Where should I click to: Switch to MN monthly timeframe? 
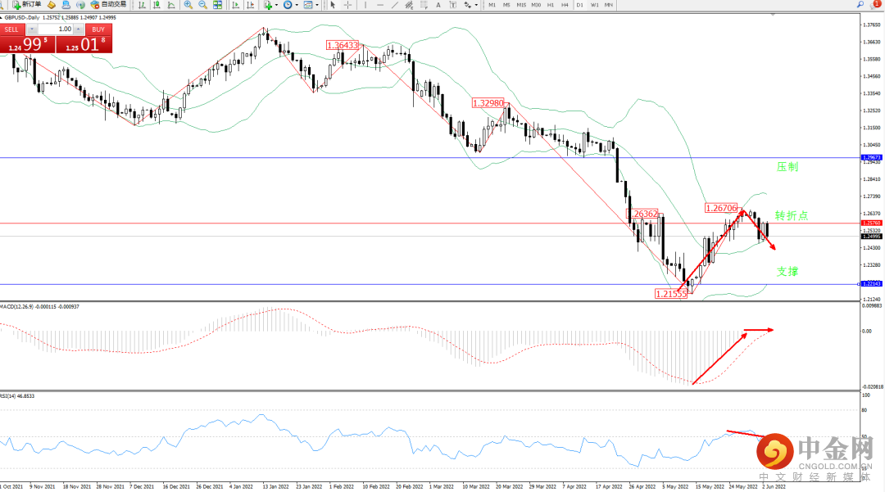click(608, 5)
